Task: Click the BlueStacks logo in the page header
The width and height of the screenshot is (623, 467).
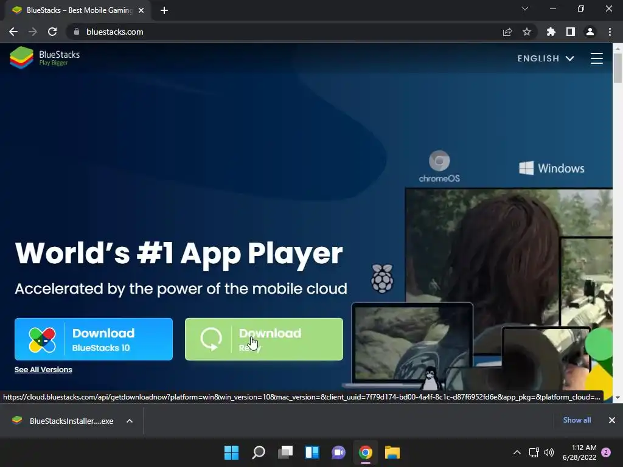Action: 44,58
